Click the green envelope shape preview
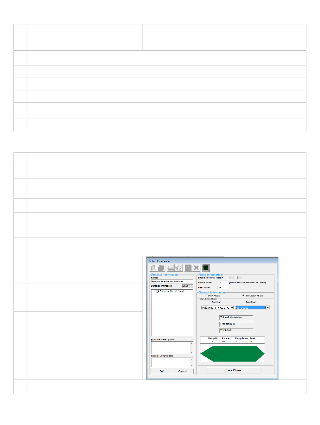Viewport: 320px width, 425px height. [x=232, y=353]
